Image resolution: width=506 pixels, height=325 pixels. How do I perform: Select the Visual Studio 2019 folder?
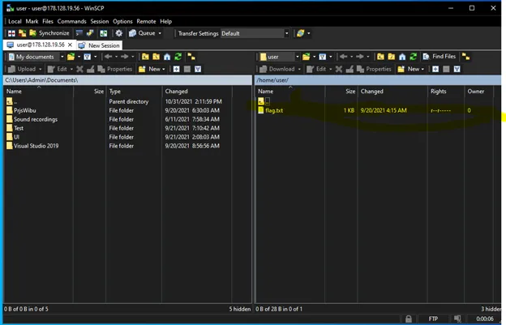click(36, 146)
